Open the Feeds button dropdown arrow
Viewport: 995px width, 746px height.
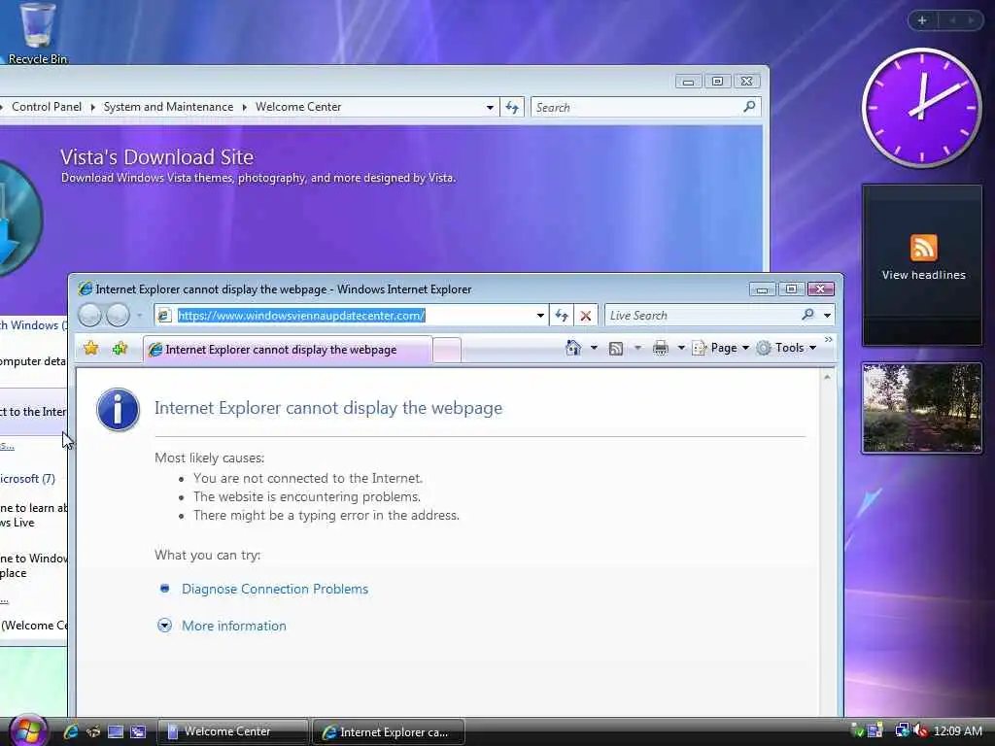(637, 348)
